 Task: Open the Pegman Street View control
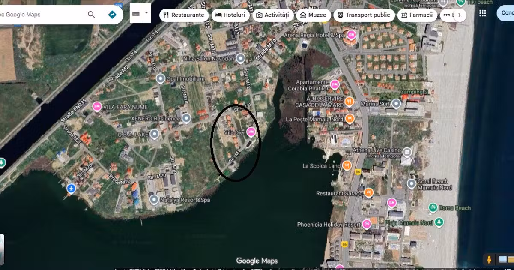pos(489,259)
